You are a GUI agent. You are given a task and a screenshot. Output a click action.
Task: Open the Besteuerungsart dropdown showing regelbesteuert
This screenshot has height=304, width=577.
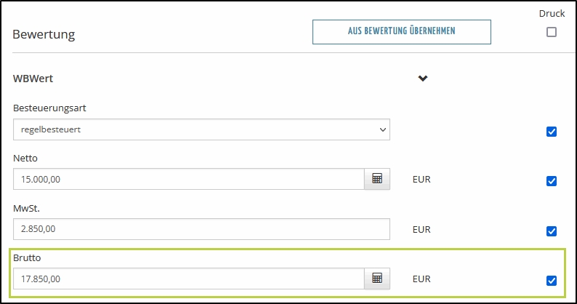click(x=201, y=129)
